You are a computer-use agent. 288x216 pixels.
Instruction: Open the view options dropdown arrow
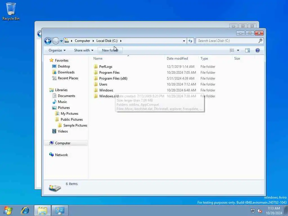[238, 50]
